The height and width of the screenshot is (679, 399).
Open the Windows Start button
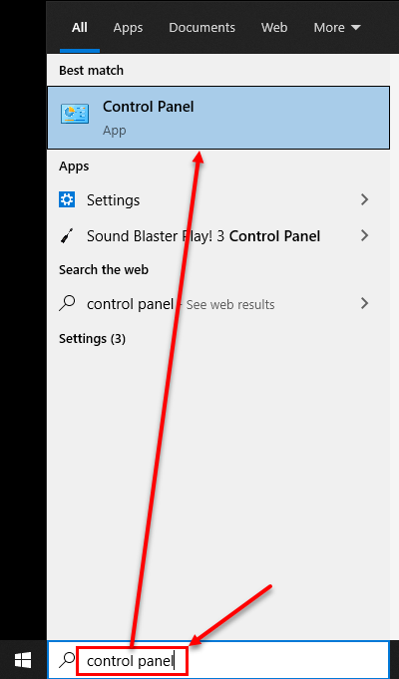pyautogui.click(x=23, y=660)
